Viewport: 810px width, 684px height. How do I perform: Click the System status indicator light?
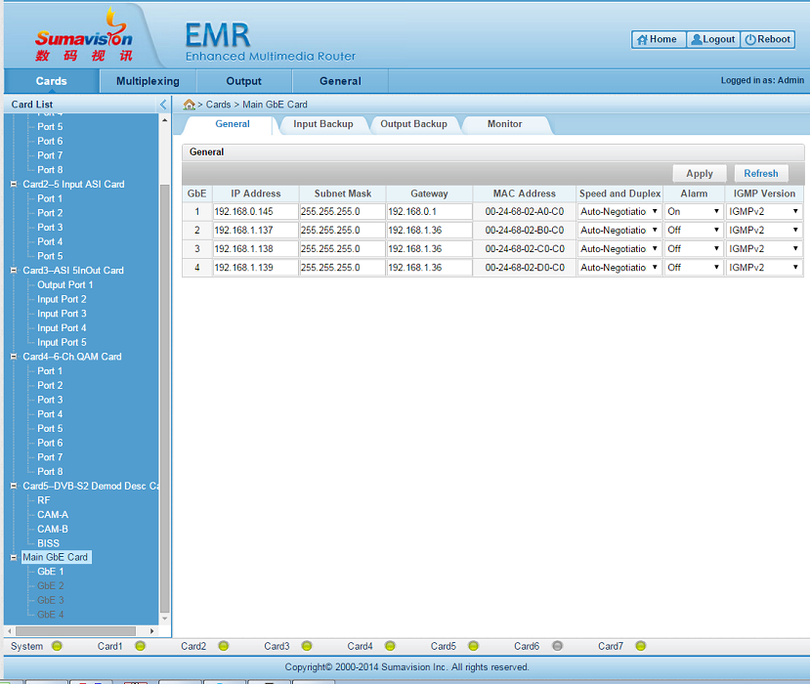coord(57,646)
